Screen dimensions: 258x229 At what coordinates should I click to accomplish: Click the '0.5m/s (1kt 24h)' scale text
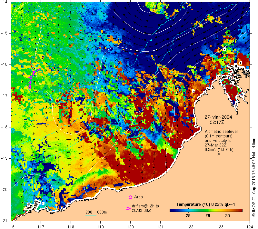[x=219, y=150]
